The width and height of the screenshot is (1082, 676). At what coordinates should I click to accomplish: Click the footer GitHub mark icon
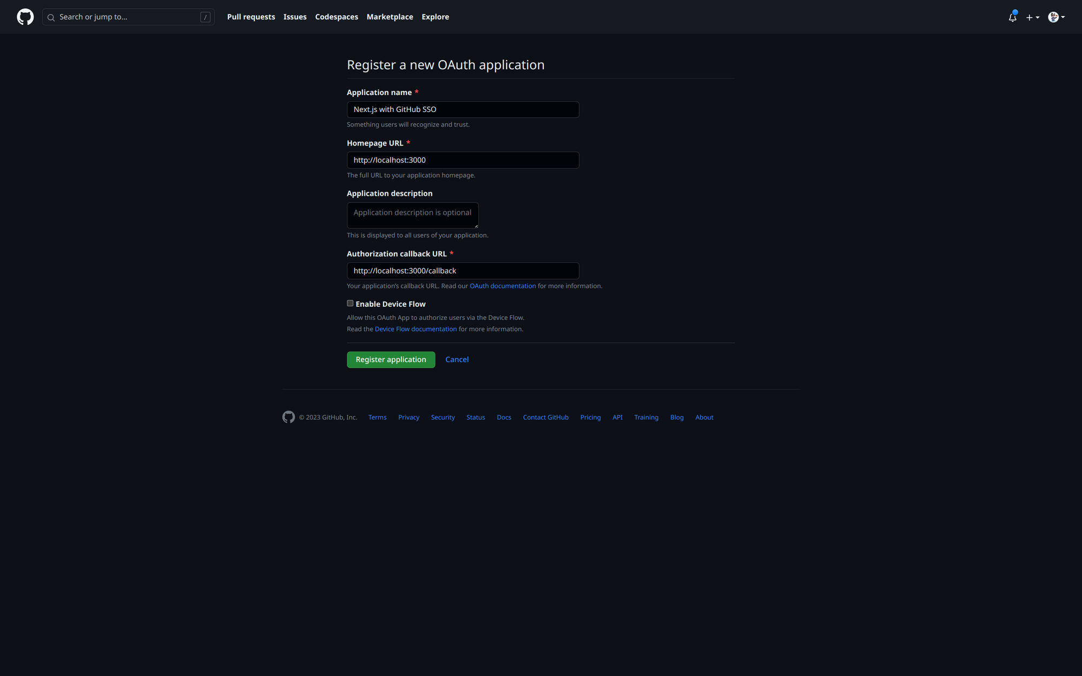[288, 417]
